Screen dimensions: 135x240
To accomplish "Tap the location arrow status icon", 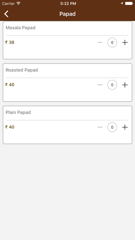I will 122,3.
